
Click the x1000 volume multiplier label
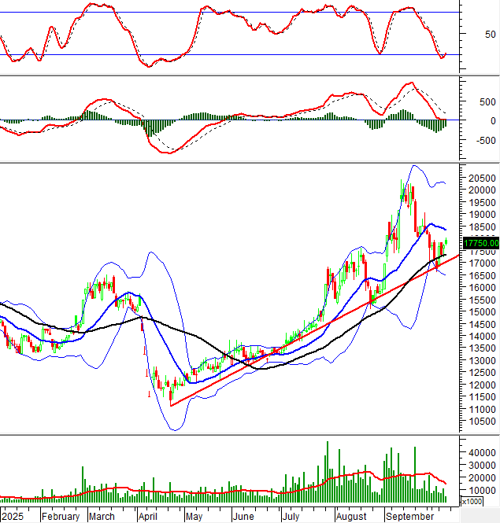471,501
